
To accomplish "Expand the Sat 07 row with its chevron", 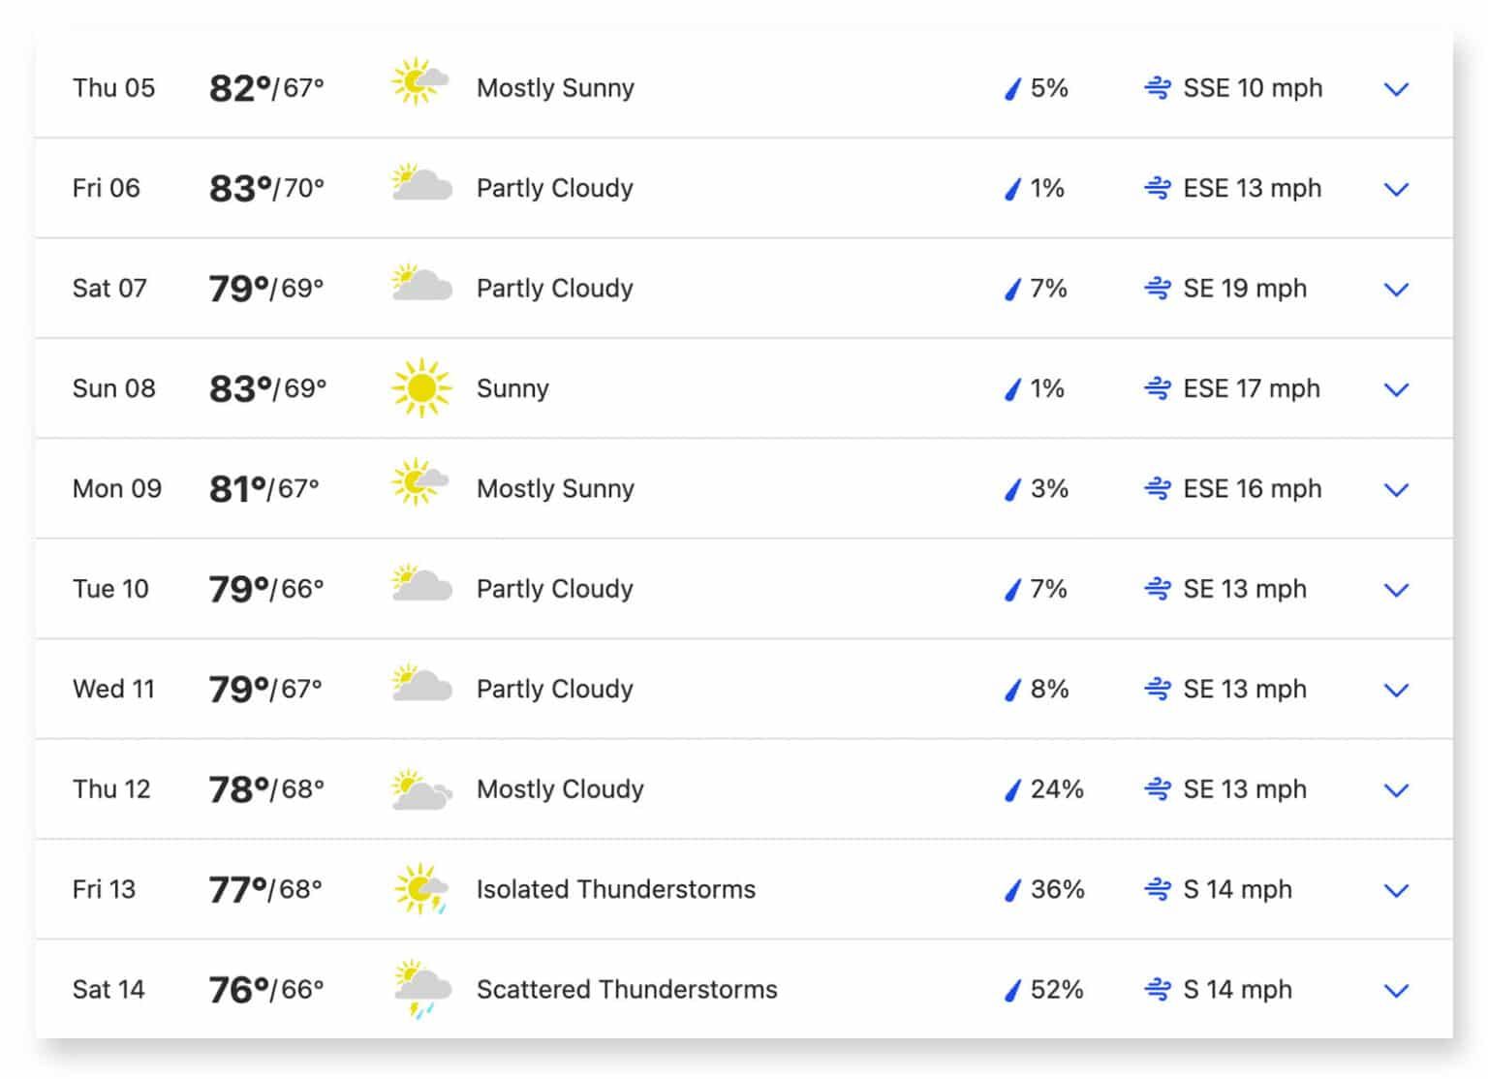I will click(x=1397, y=289).
